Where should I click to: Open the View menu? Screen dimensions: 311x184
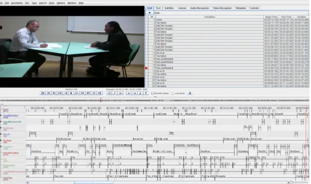point(51,3)
